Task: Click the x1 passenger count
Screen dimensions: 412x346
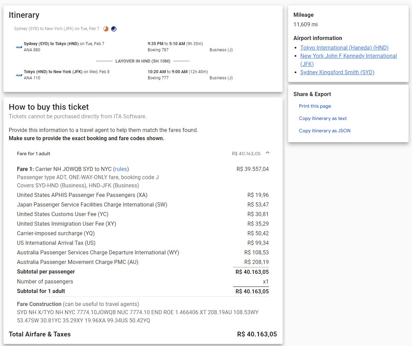Action: (266, 281)
